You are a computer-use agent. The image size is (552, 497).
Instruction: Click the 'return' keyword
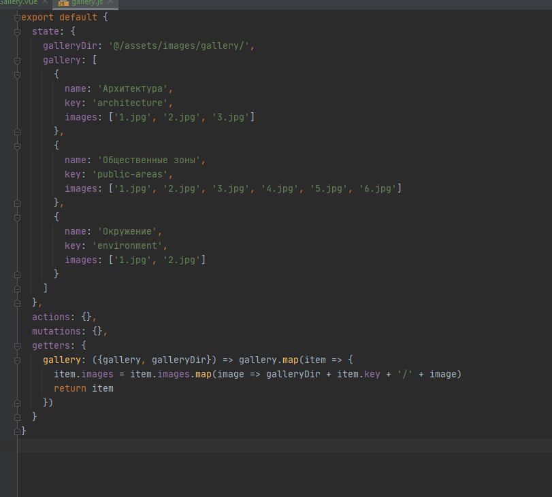(70, 388)
